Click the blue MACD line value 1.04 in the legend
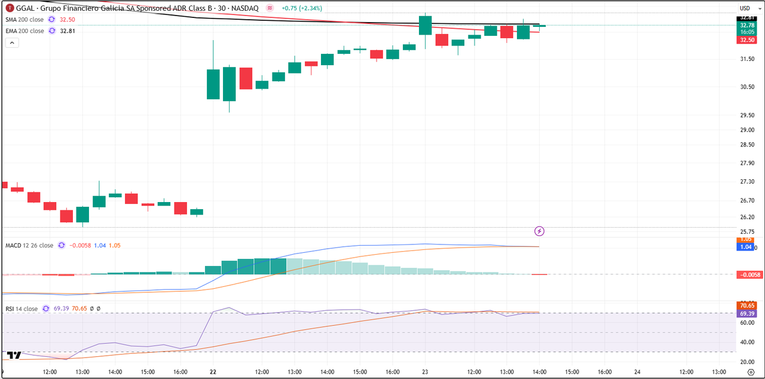This screenshot has width=765, height=379. [100, 246]
